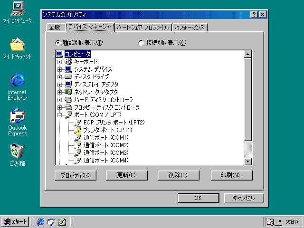Select the ごみ箱 recycle bin icon

(x=17, y=152)
